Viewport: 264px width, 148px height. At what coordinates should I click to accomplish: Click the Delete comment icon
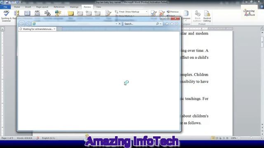pyautogui.click(x=80, y=13)
